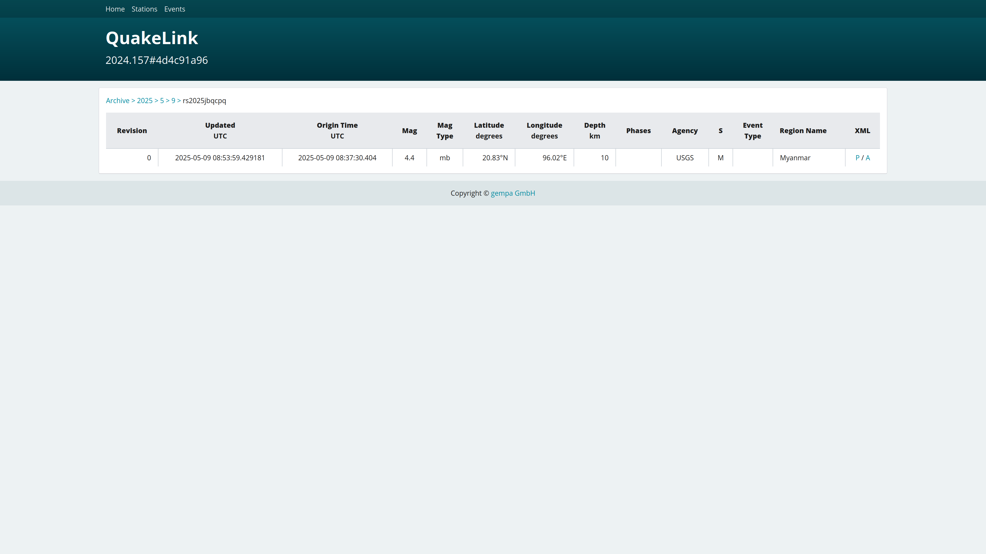The height and width of the screenshot is (554, 986).
Task: Click the Latitude degrees column header
Action: 489,130
